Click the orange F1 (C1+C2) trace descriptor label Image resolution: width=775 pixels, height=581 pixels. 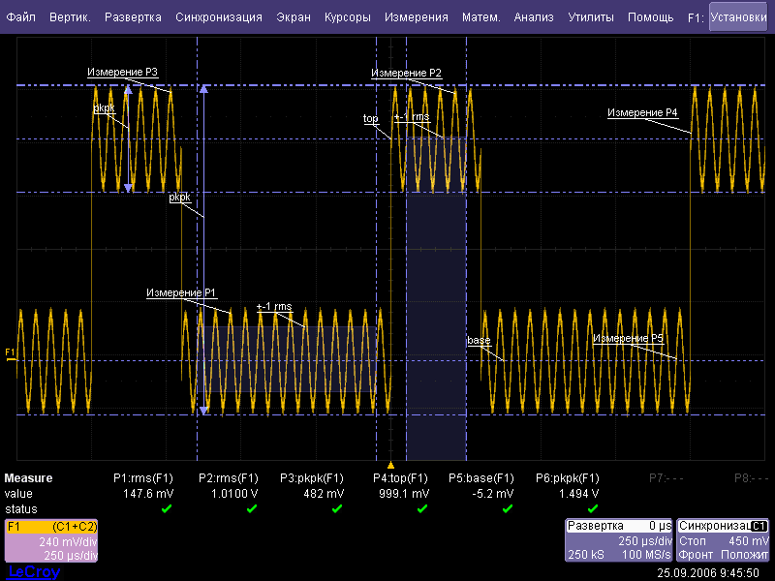52,527
